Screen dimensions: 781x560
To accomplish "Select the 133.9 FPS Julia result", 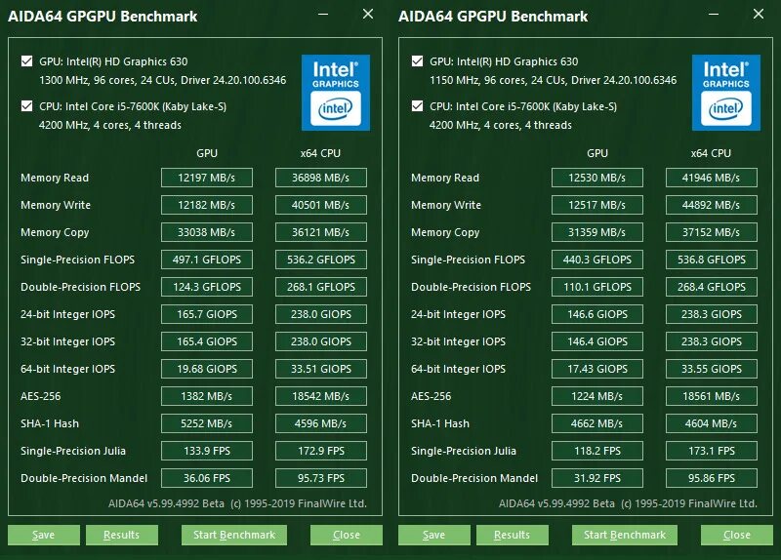I will 207,451.
